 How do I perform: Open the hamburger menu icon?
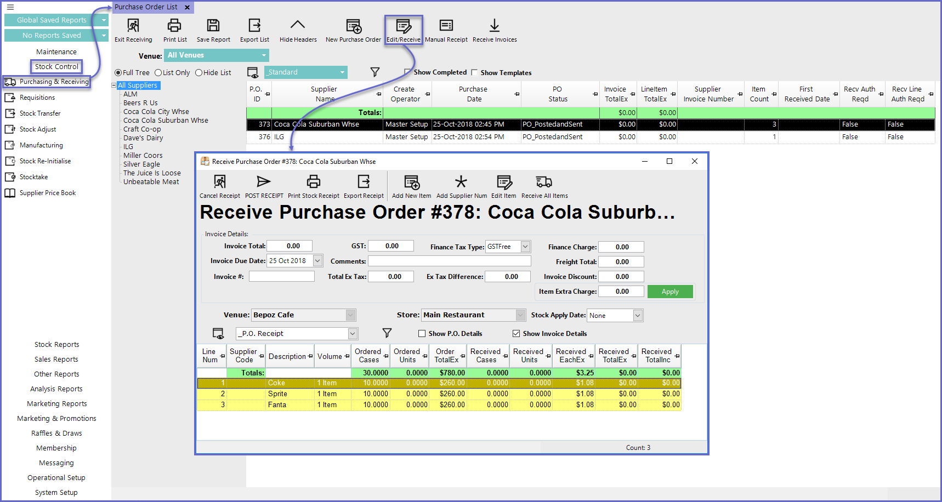(x=10, y=7)
